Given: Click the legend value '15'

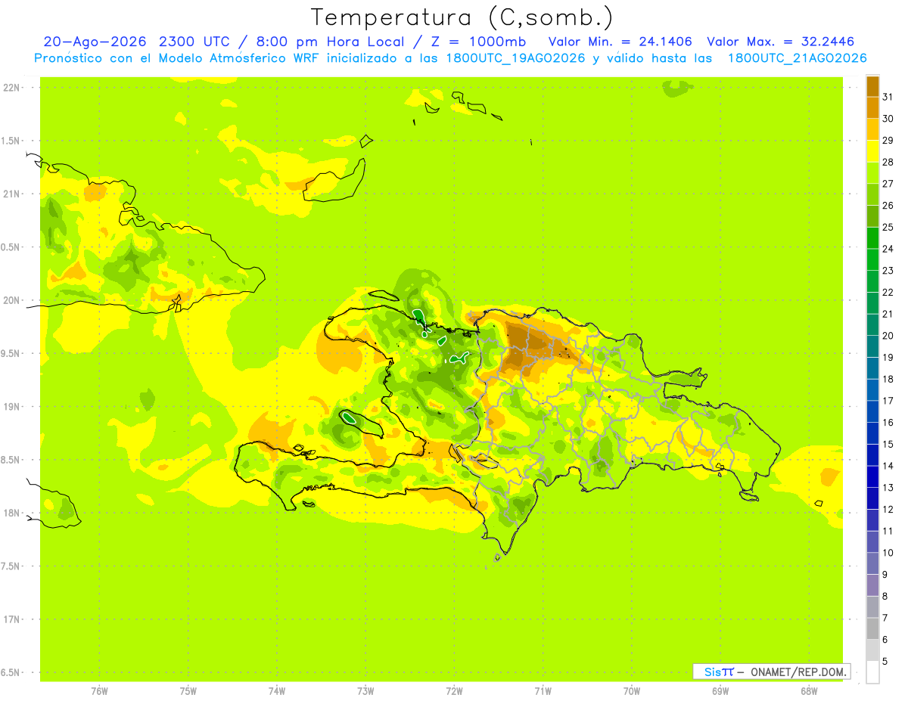Looking at the screenshot, I should 888,444.
